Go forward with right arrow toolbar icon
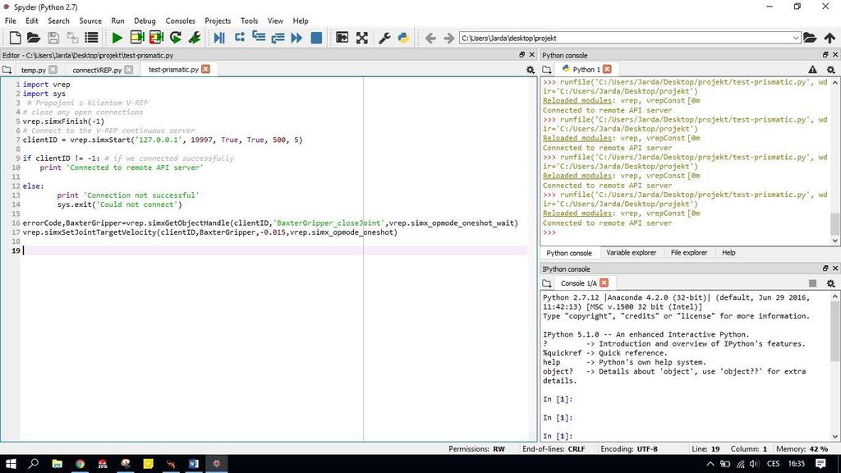841x473 pixels. (449, 38)
